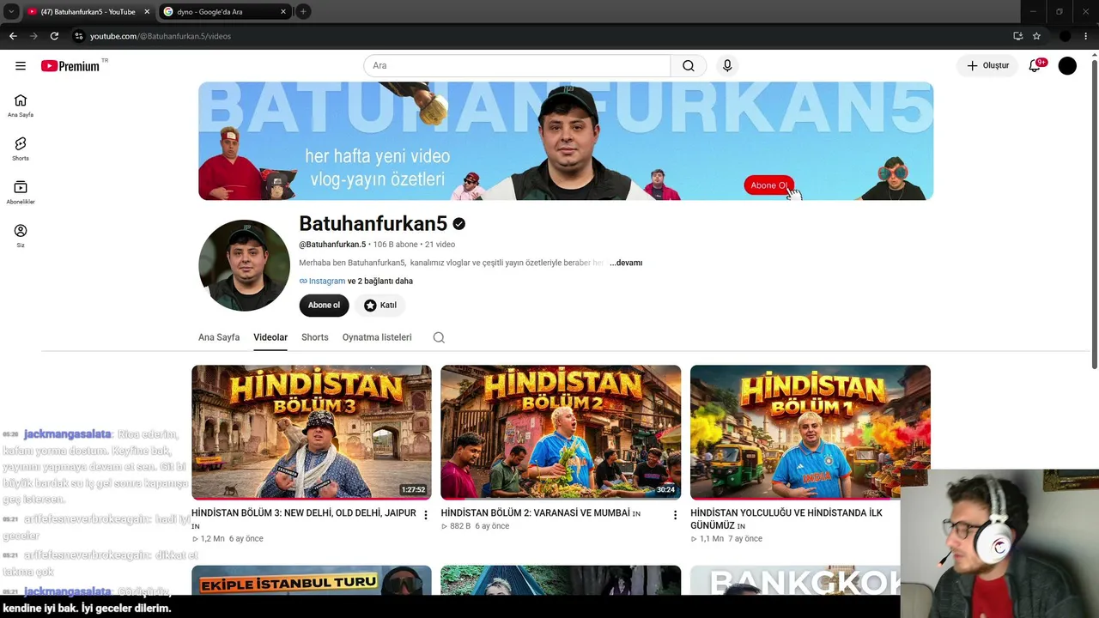The image size is (1099, 618).
Task: Open the browser tab list dropdown
Action: tap(11, 11)
